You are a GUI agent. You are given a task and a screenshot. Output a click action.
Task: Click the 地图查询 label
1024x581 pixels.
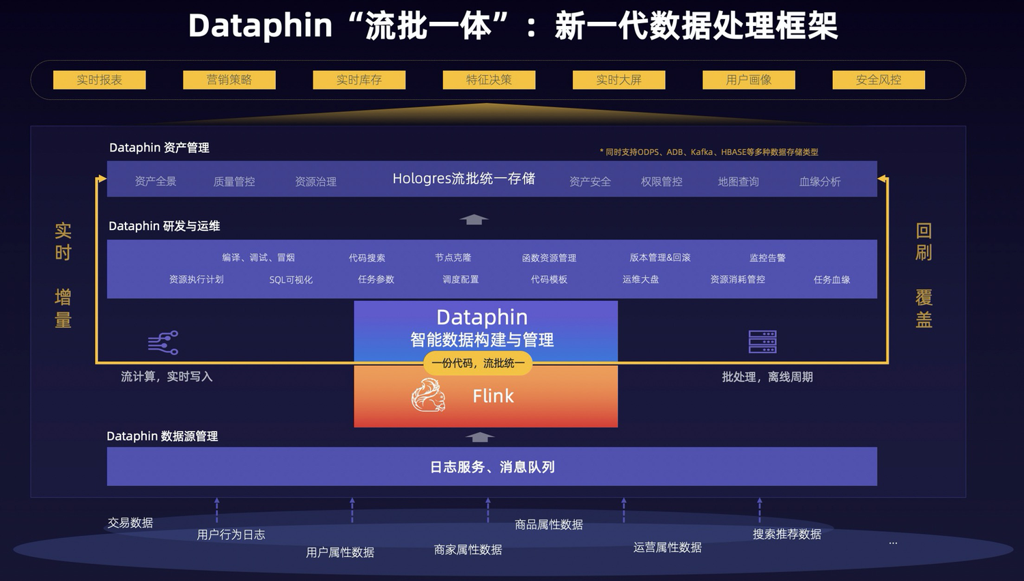click(x=738, y=182)
